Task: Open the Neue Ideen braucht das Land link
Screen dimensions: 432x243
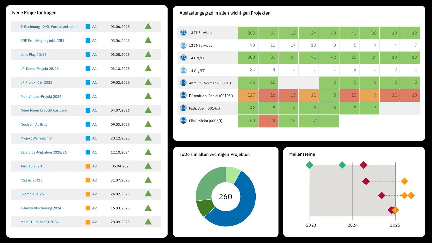Action: (x=44, y=110)
